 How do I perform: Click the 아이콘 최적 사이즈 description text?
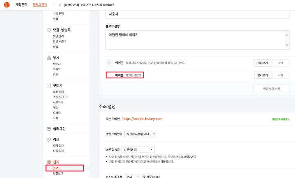point(155,63)
